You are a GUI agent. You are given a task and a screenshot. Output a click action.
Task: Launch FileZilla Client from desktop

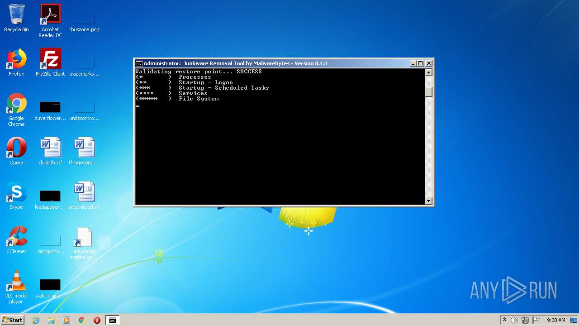pos(50,62)
